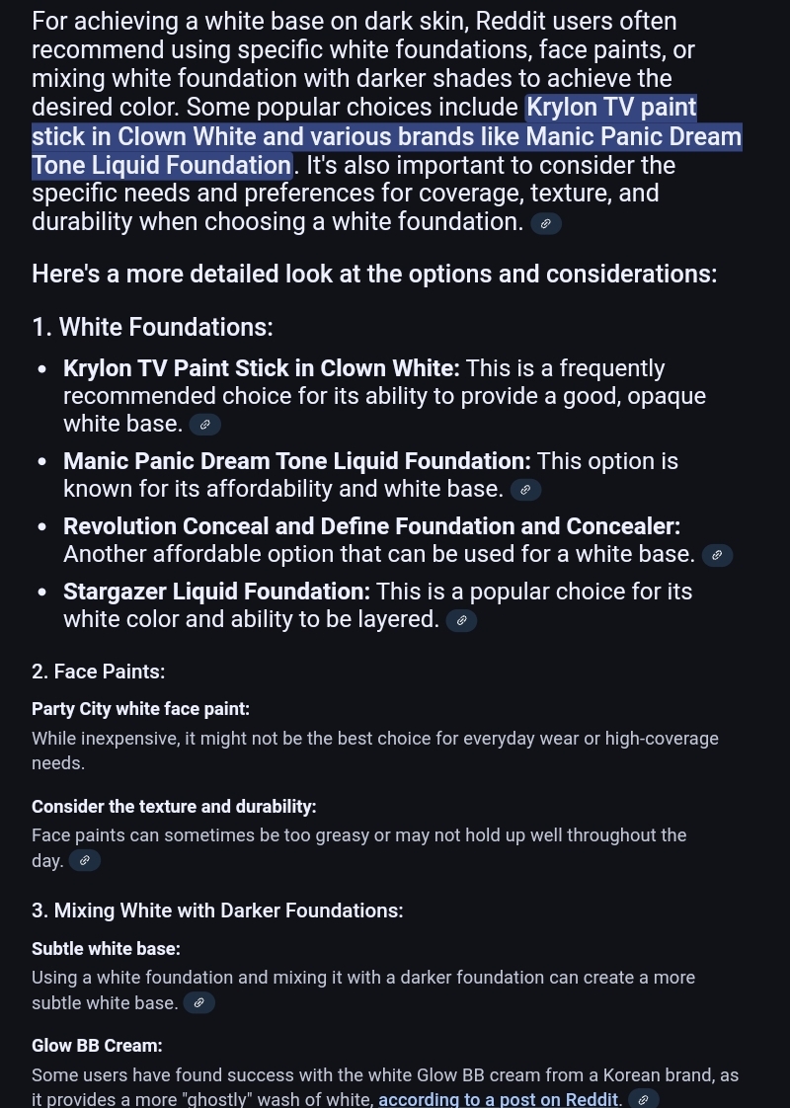Open citation link after Manic Panic bullet
The height and width of the screenshot is (1108, 790).
[525, 490]
